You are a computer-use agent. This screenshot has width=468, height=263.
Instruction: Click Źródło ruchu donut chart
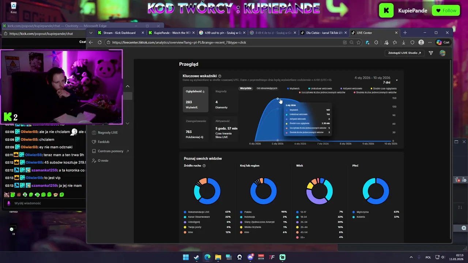point(207,191)
